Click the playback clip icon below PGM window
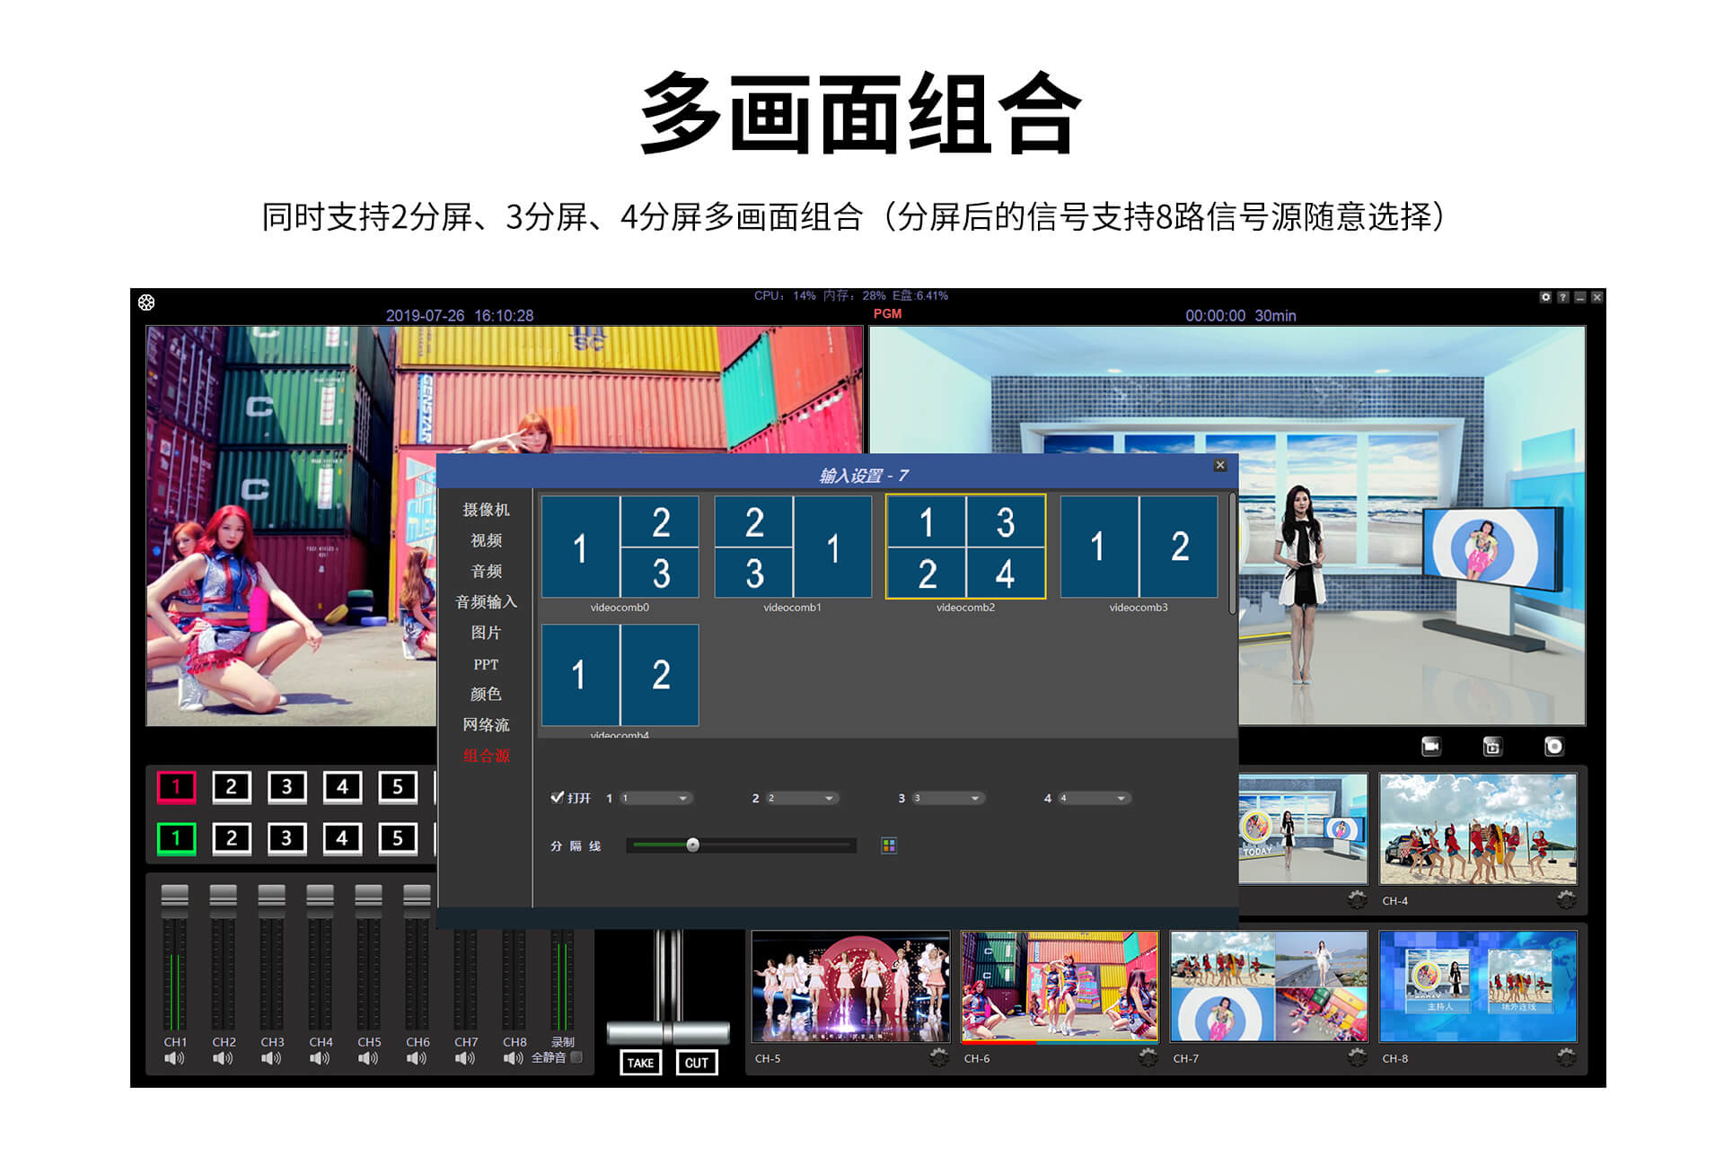Viewport: 1724px width, 1156px height. (x=1492, y=746)
